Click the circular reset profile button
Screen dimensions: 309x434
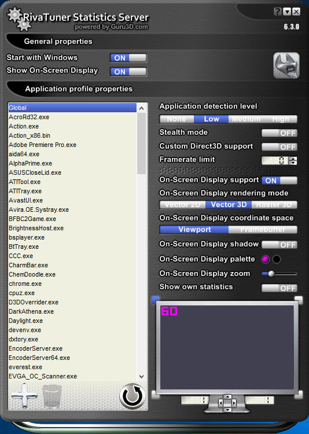coord(133,396)
